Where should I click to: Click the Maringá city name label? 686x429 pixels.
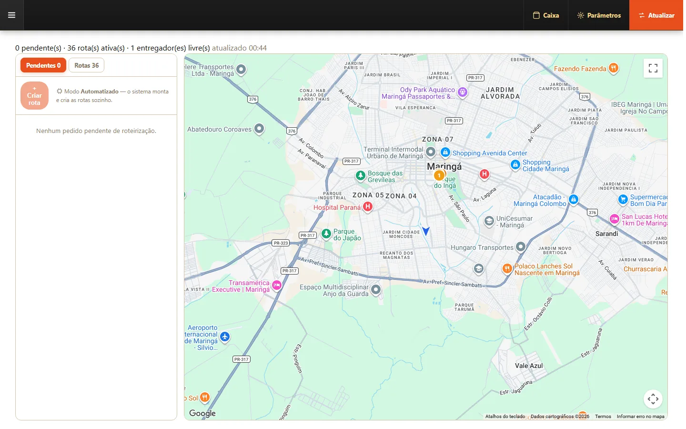(x=444, y=166)
